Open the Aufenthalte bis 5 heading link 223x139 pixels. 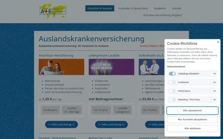click(152, 56)
